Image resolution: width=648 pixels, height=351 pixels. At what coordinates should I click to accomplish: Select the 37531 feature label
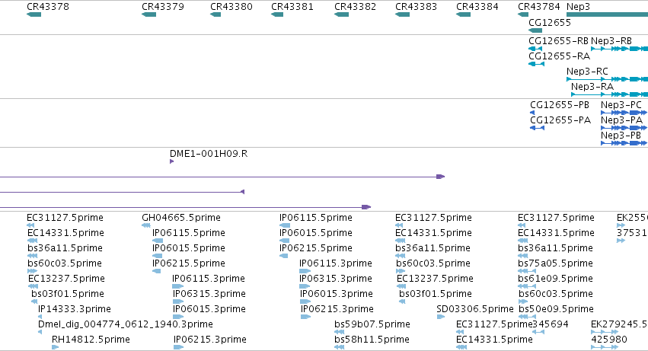click(x=632, y=233)
